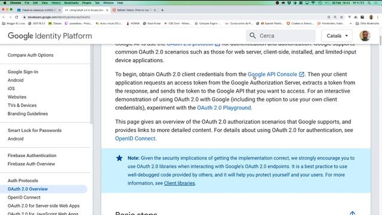Open OAuth 2.0 for Server-side Web Apps

44,205
